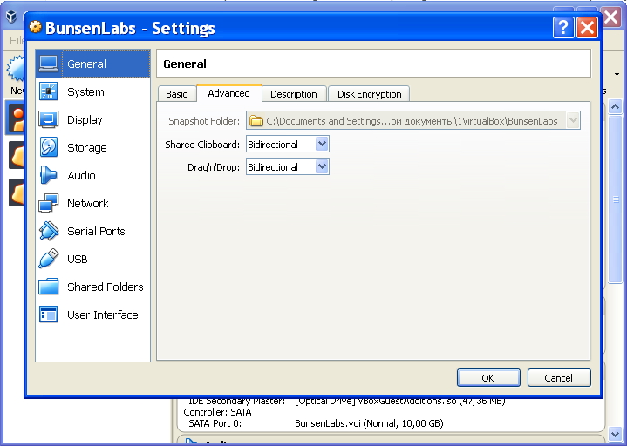Click the Snapshot Folder path field
627x446 pixels.
point(413,120)
